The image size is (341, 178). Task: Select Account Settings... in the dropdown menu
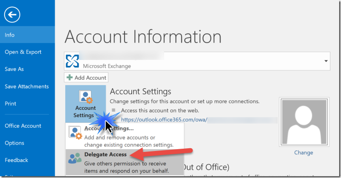(125, 136)
